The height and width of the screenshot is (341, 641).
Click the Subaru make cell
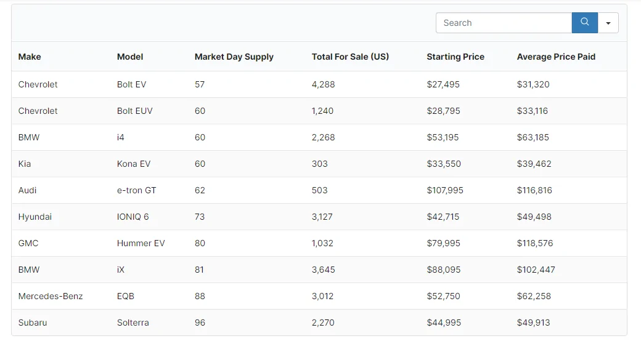[x=33, y=323]
